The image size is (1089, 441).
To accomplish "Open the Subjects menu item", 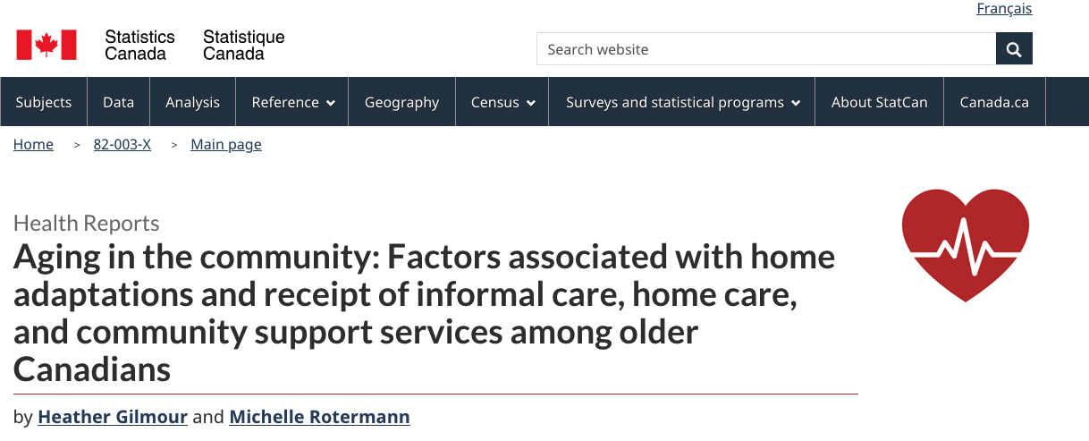I will [44, 102].
